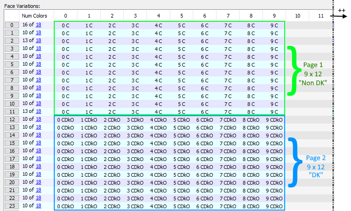The image size is (351, 211).
Task: Select the 0 C cell in row 0
Action: pos(65,25)
